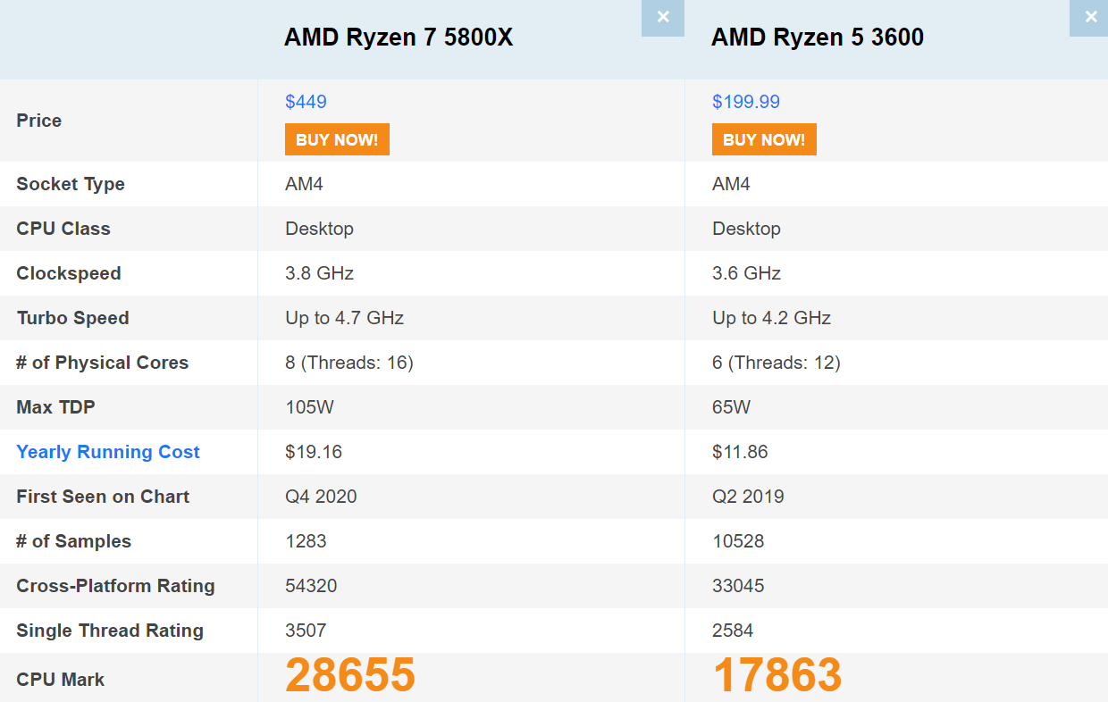Click the 33045 cross-platform rating

click(x=738, y=586)
